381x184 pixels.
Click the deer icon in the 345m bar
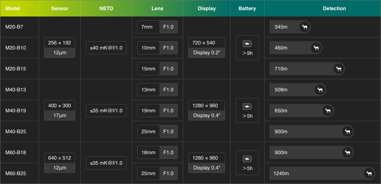(305, 27)
